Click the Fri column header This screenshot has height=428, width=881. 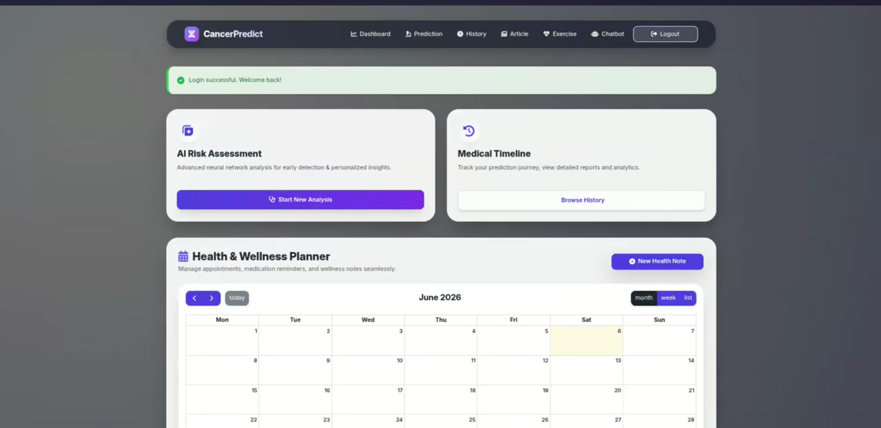tap(513, 320)
